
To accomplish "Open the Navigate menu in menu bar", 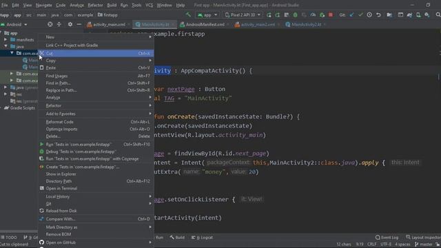I will click(x=44, y=5).
